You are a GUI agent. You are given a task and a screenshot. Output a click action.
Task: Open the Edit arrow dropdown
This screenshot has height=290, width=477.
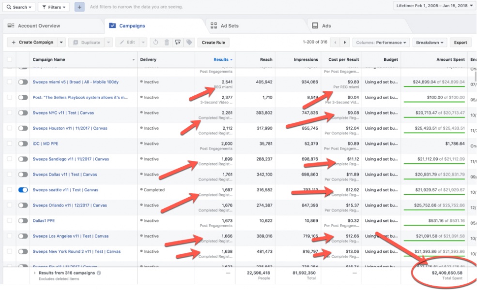tap(143, 43)
